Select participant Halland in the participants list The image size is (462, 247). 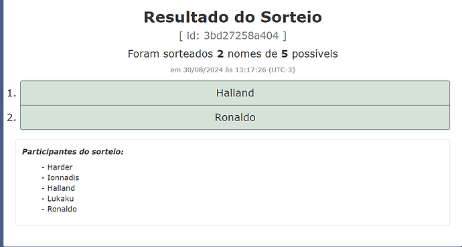click(61, 188)
